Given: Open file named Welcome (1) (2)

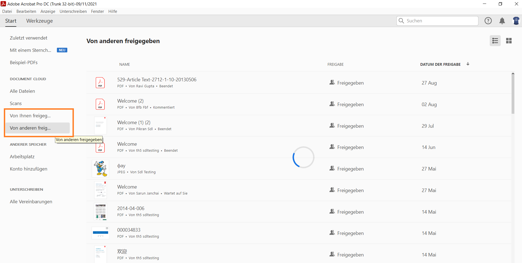Looking at the screenshot, I should coord(134,122).
